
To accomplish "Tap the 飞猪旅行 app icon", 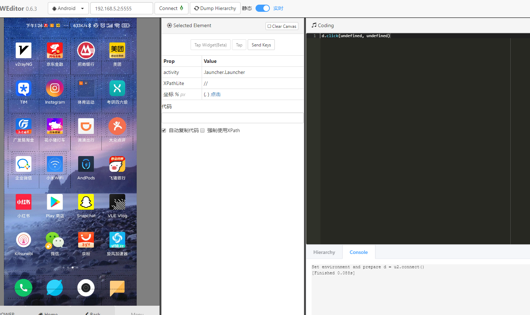I will (x=117, y=164).
